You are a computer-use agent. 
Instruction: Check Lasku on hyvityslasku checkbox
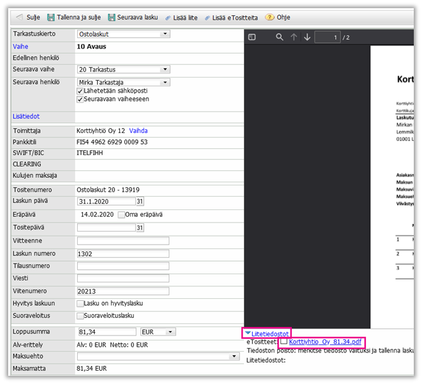[x=80, y=304]
